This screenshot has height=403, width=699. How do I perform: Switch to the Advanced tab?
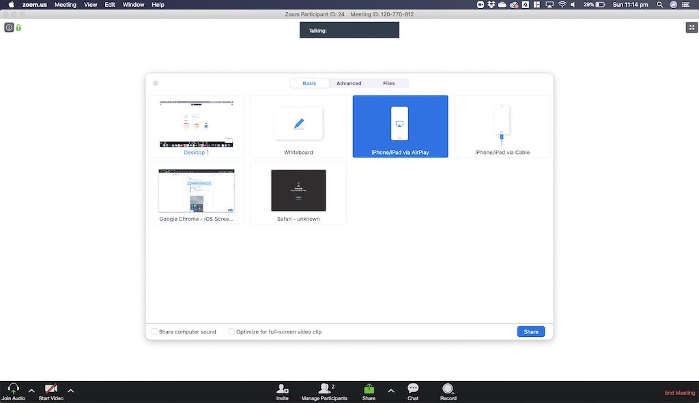point(349,83)
